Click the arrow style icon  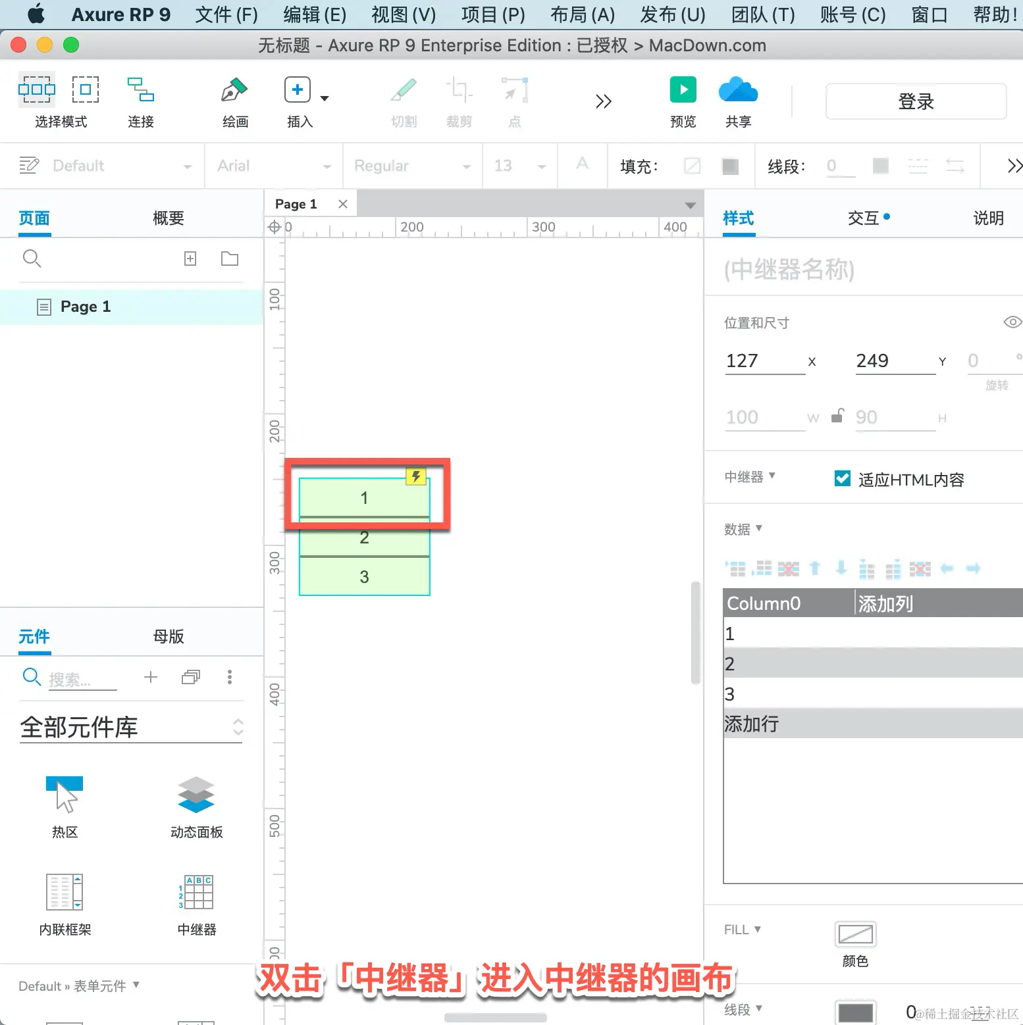click(x=955, y=166)
